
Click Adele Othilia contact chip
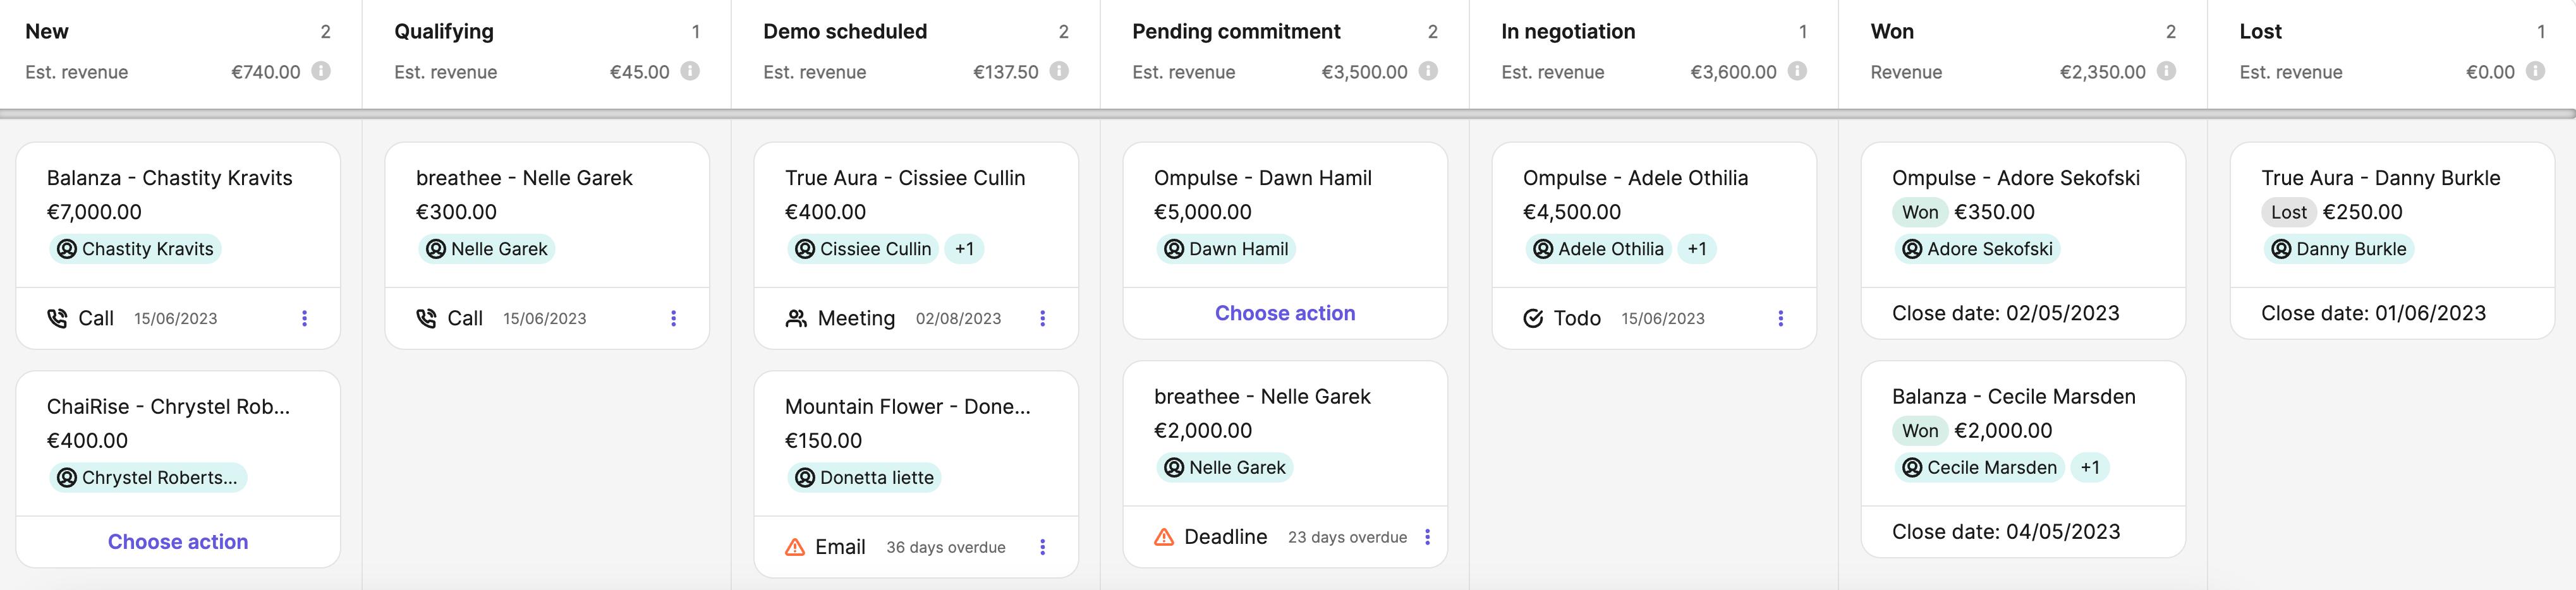click(1598, 249)
